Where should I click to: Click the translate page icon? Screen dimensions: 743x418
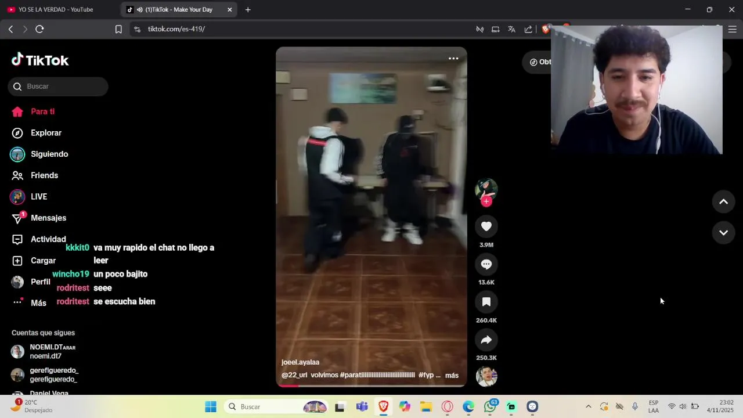tap(511, 29)
